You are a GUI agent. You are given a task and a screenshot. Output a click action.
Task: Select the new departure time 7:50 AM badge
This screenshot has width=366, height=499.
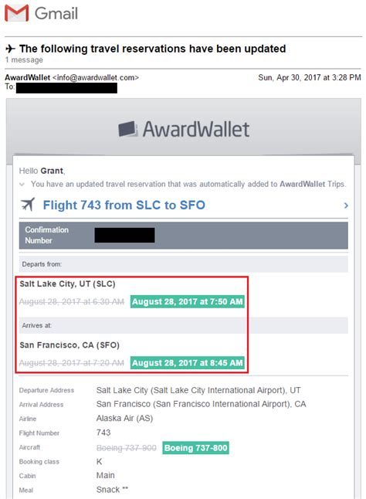188,302
